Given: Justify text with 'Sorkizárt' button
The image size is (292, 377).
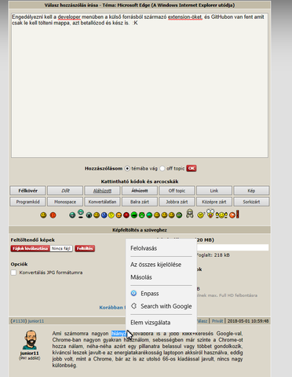Looking at the screenshot, I should [x=251, y=202].
